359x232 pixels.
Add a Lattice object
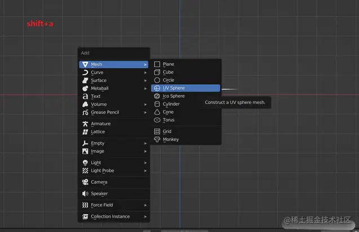114,132
